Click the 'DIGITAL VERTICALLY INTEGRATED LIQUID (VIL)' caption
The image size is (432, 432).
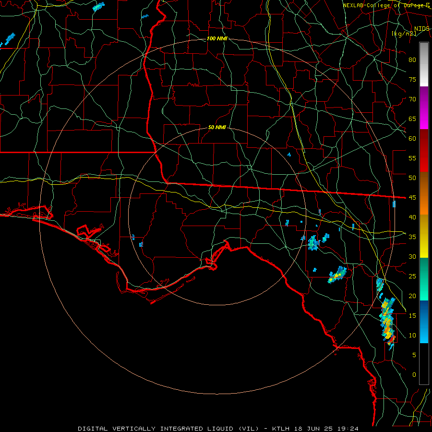tap(168, 429)
